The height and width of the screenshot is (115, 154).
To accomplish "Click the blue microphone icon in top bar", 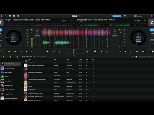I will tap(129, 16).
